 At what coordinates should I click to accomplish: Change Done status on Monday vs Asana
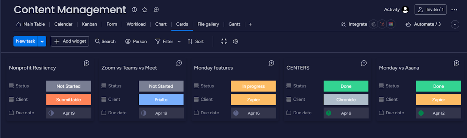click(x=439, y=86)
